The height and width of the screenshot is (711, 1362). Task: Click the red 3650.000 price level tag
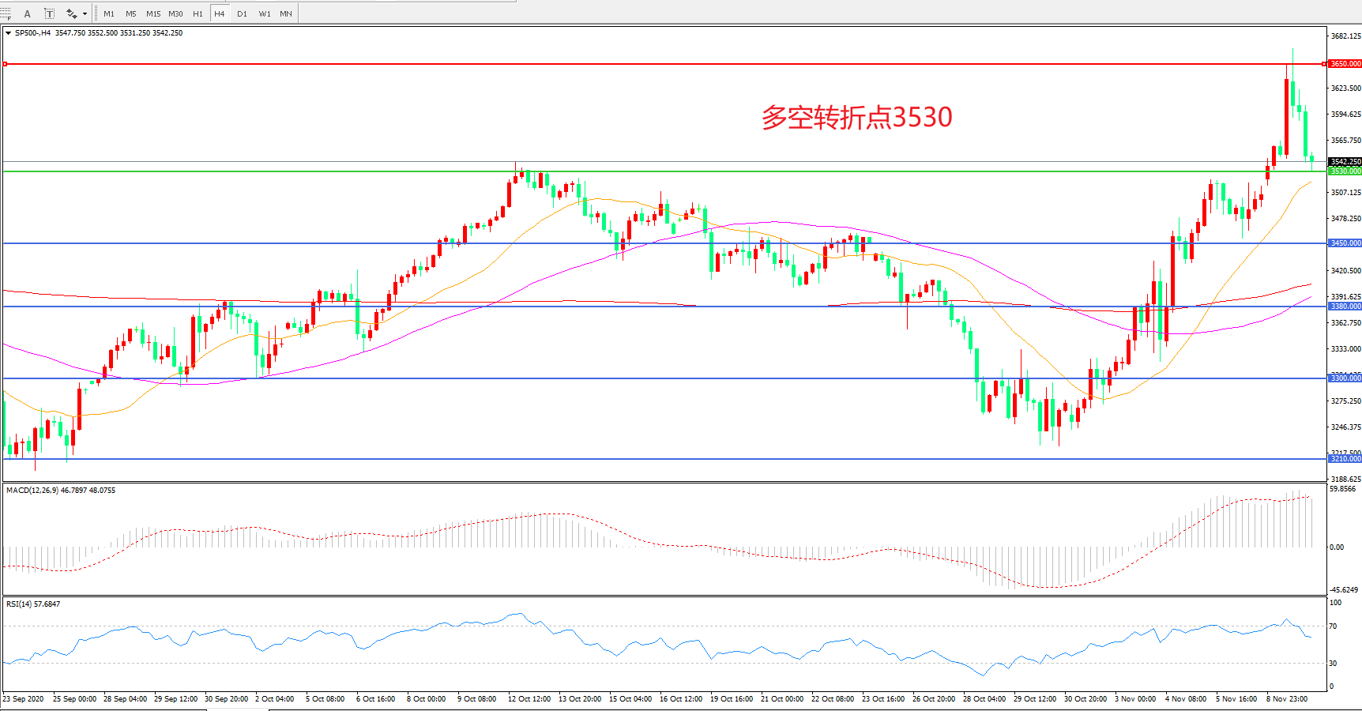tap(1344, 64)
